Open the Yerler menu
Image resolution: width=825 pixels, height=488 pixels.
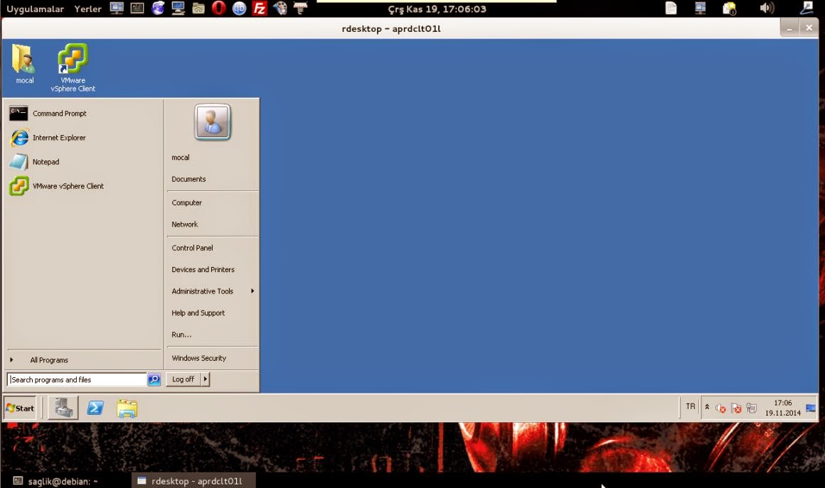87,9
